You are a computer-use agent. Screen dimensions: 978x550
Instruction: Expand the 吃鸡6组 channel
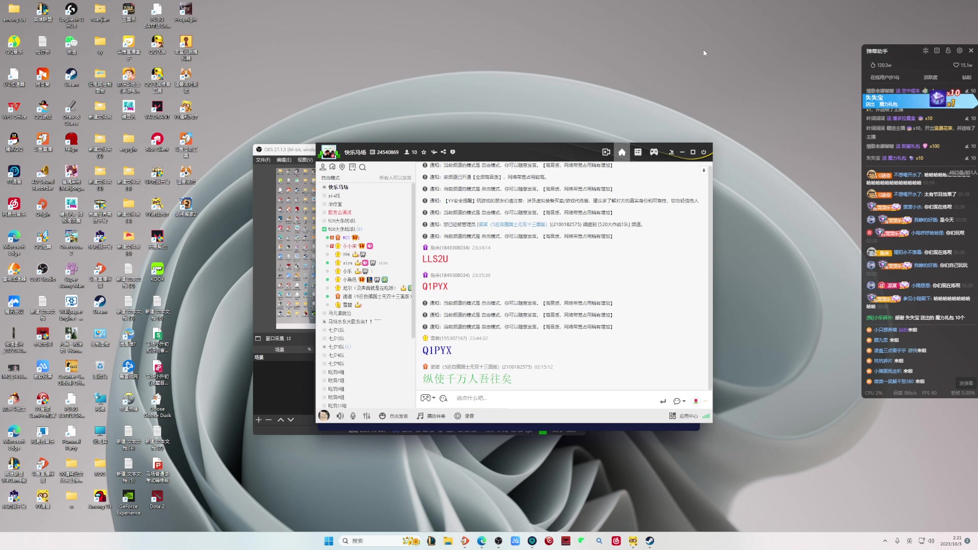coord(324,372)
